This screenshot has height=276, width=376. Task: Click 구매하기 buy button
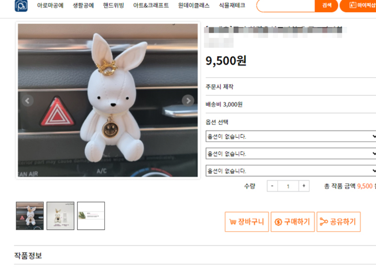292,222
